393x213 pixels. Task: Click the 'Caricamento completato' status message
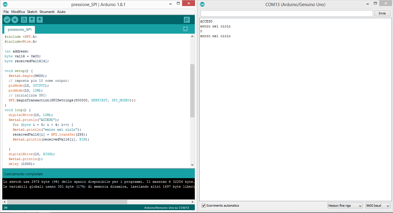23,174
